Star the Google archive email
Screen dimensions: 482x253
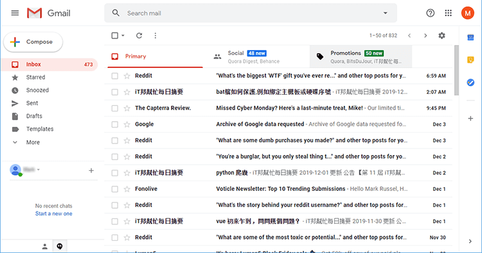pos(127,124)
